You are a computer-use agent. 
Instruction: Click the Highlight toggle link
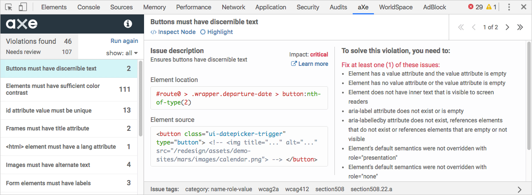pyautogui.click(x=216, y=32)
